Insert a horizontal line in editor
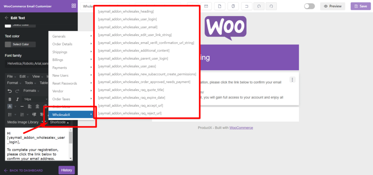 [22, 106]
